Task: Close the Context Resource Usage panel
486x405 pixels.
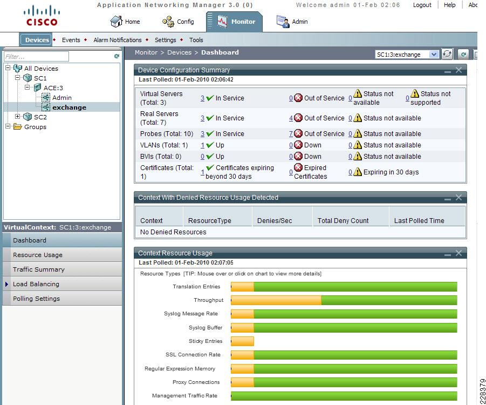Action: [x=458, y=253]
